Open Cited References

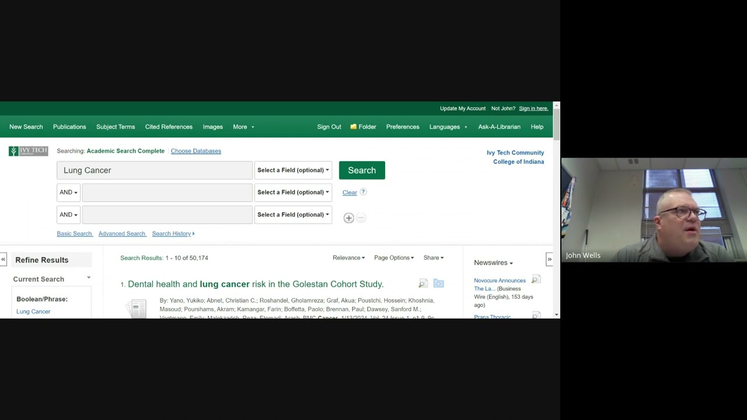[x=169, y=127]
